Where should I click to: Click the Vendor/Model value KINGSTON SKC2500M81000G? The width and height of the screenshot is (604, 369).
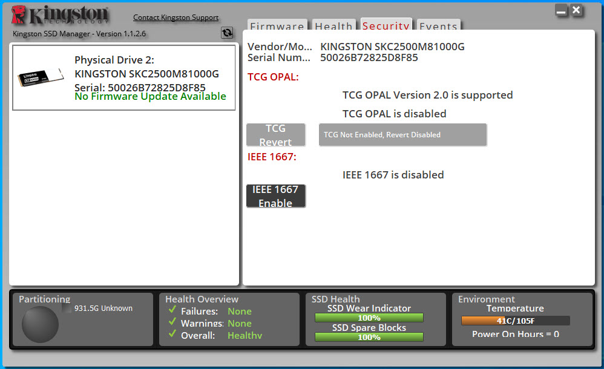point(393,47)
